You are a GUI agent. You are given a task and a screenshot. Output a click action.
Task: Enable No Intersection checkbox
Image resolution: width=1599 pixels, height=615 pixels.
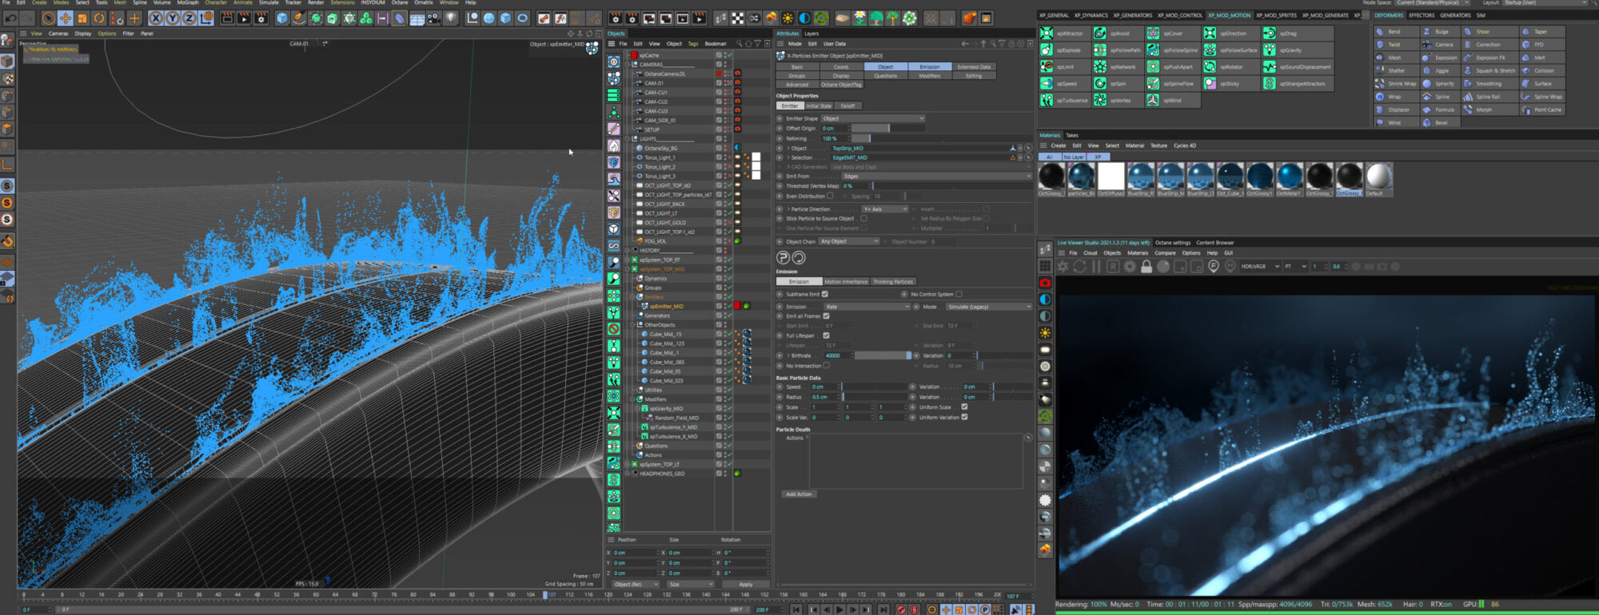tap(826, 366)
